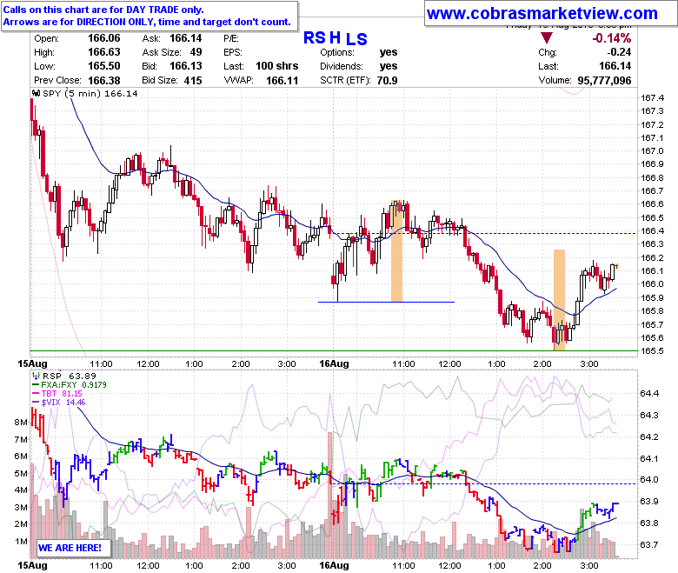Click the 'FXA:FXY 0.9179' legend entry
Screen dimensions: 678x573
(74, 384)
